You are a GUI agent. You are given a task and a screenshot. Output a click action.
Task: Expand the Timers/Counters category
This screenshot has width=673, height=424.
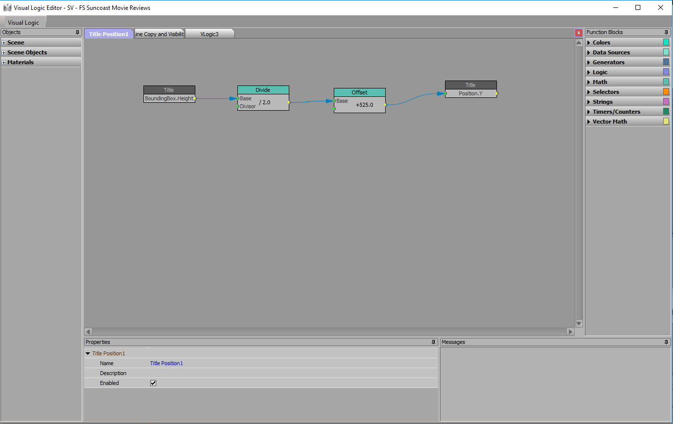pos(589,112)
